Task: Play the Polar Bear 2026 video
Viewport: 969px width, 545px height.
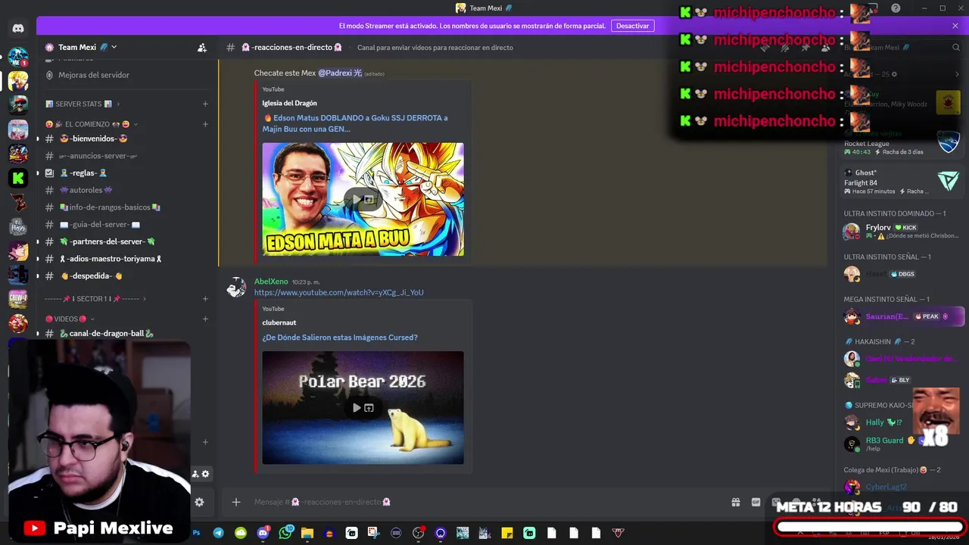Action: point(357,408)
